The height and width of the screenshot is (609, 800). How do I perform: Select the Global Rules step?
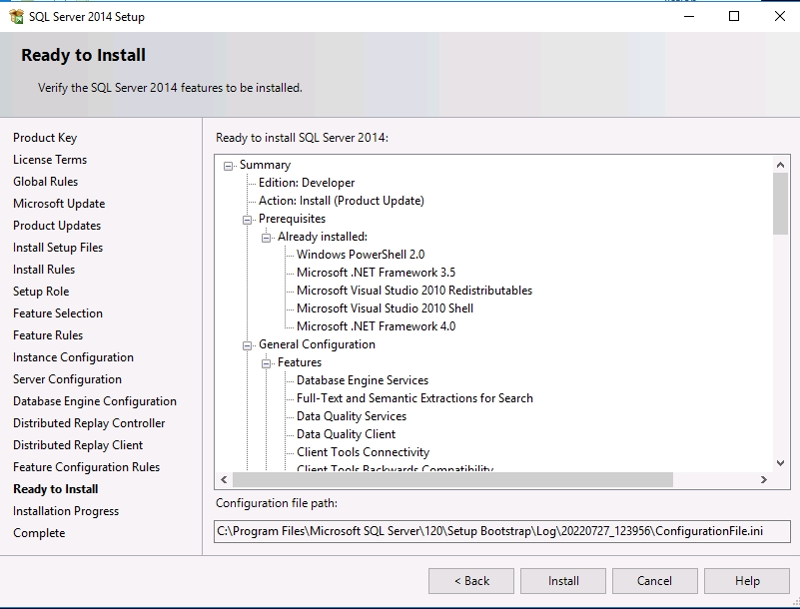coord(45,182)
